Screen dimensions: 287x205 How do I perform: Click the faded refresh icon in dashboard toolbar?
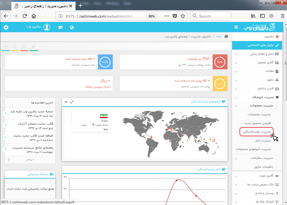(15, 46)
